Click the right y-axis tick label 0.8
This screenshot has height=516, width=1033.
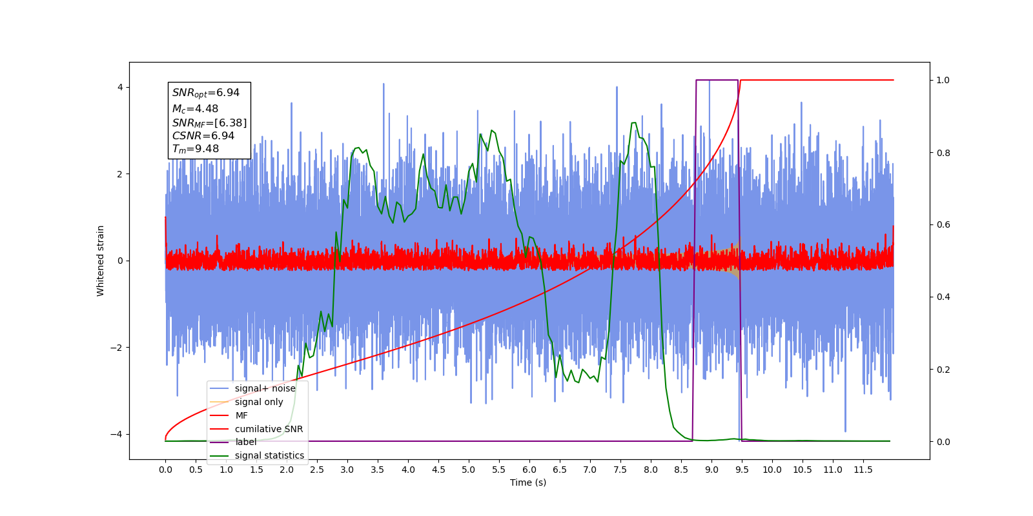(x=943, y=152)
